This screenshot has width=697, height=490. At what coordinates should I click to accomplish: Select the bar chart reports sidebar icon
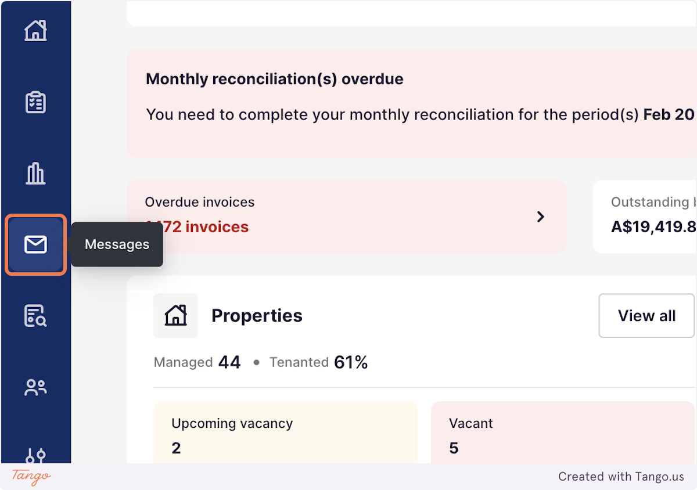(x=35, y=173)
